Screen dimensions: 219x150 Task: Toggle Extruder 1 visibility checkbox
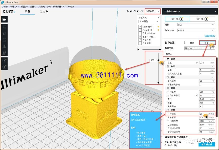coord(140,27)
